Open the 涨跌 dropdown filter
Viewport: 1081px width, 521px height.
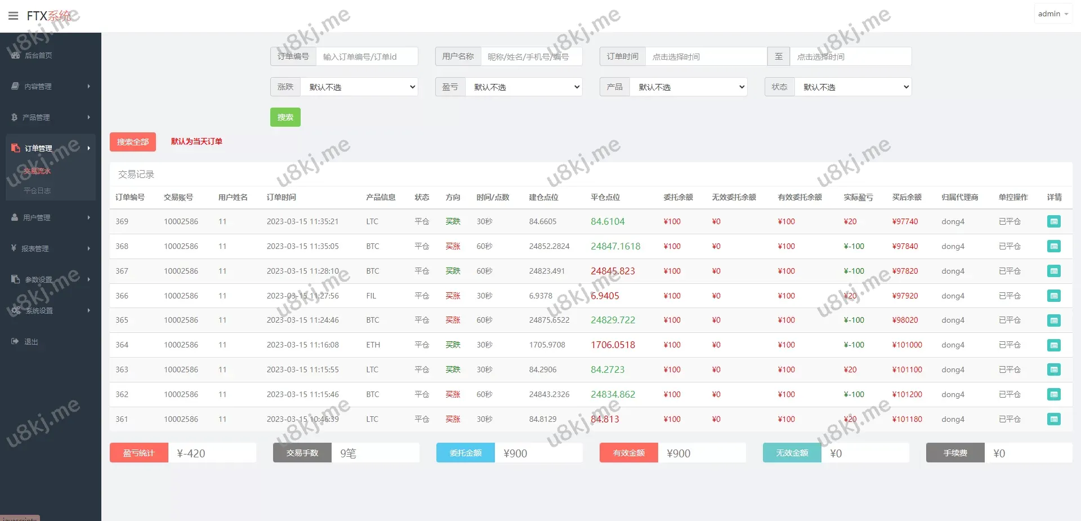tap(359, 87)
